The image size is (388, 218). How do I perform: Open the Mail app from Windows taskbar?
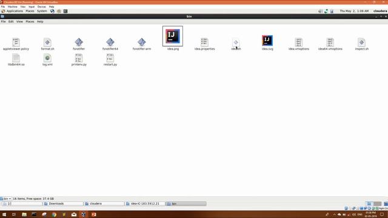coord(74,214)
